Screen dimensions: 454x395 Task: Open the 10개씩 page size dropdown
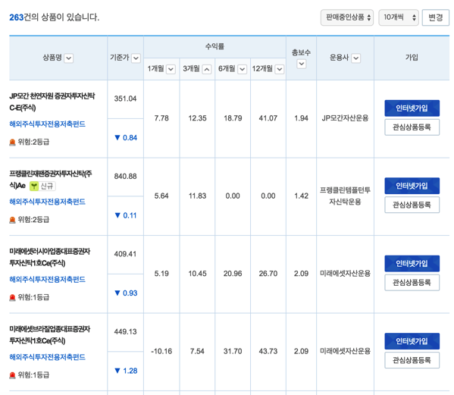click(399, 17)
